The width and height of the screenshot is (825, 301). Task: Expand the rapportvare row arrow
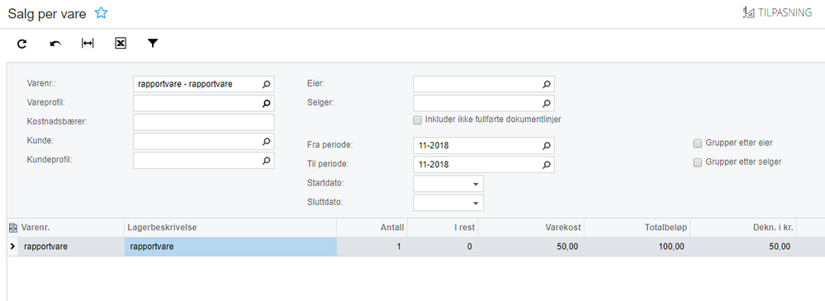pyautogui.click(x=12, y=247)
